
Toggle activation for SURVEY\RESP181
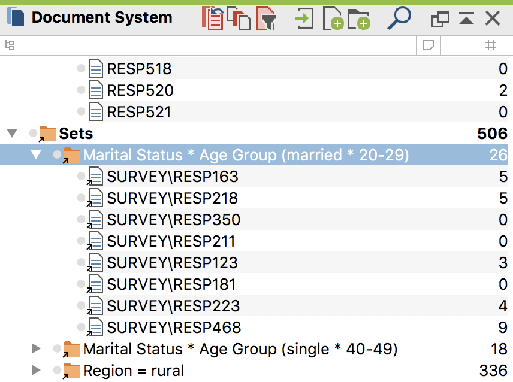[81, 284]
